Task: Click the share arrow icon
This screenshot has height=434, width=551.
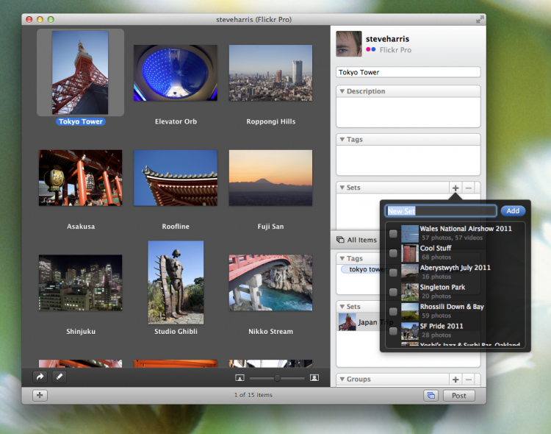Action: click(40, 377)
